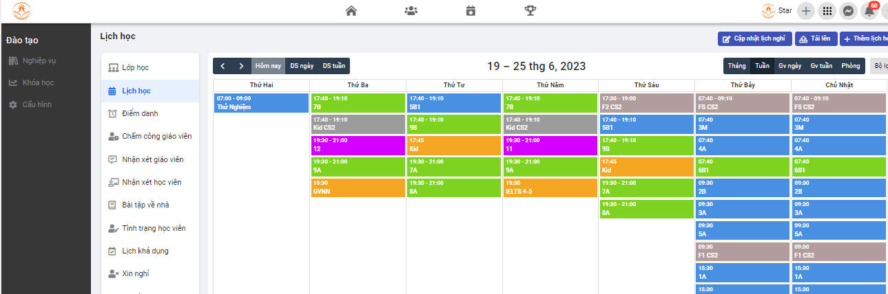Open Bài tập về nhà menu item

pos(145,205)
